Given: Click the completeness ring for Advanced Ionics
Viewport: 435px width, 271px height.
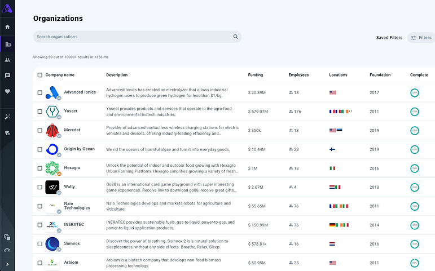Looking at the screenshot, I should coord(415,92).
